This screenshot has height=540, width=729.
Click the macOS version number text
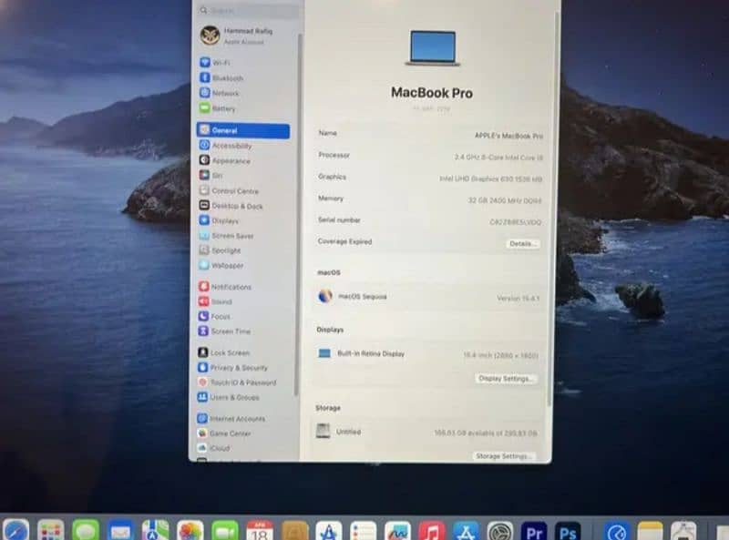518,299
